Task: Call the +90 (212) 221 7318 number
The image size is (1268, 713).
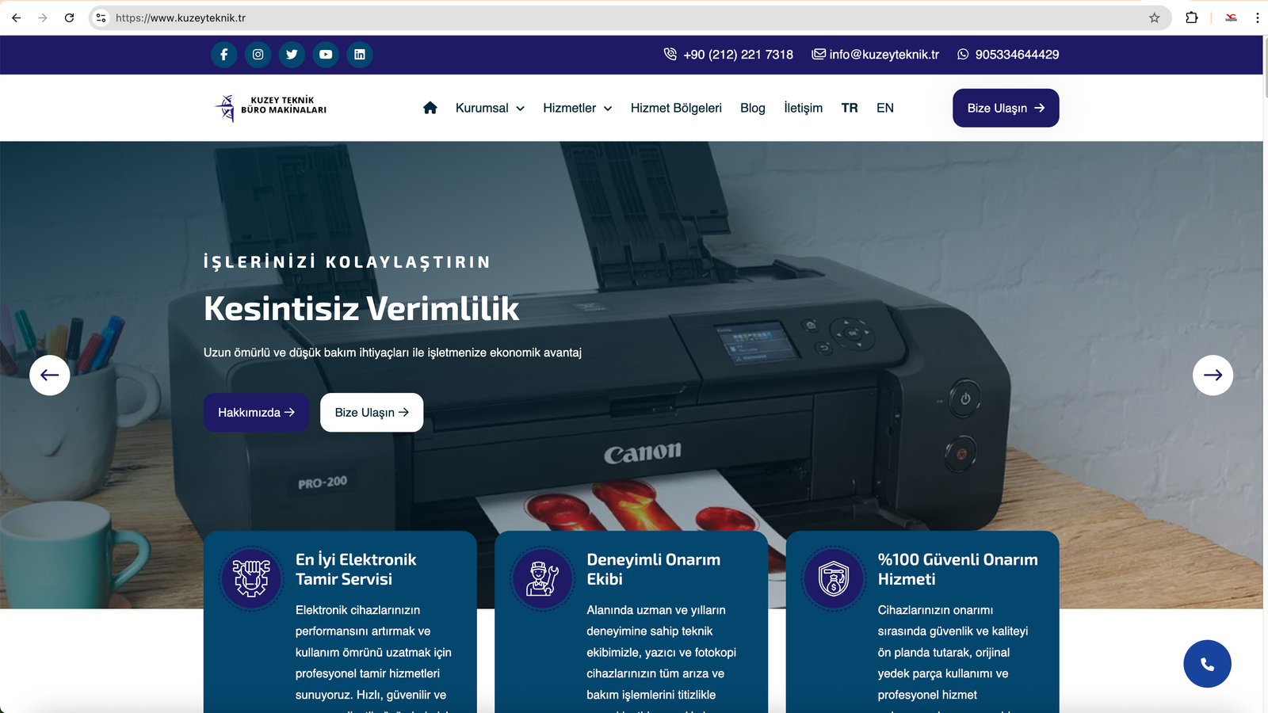Action: coord(738,55)
